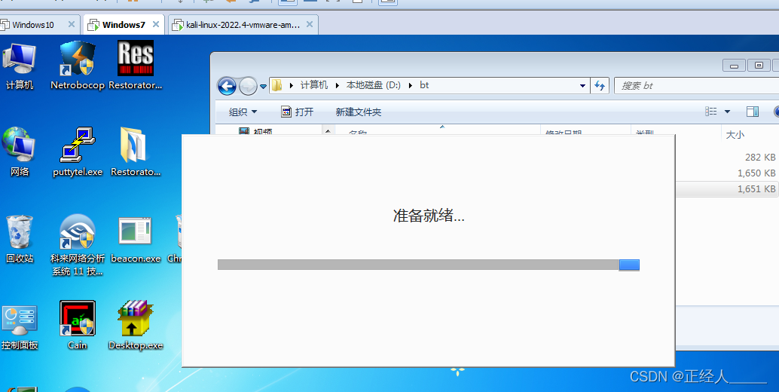
Task: Open the 网络 desktop icon
Action: pyautogui.click(x=20, y=152)
